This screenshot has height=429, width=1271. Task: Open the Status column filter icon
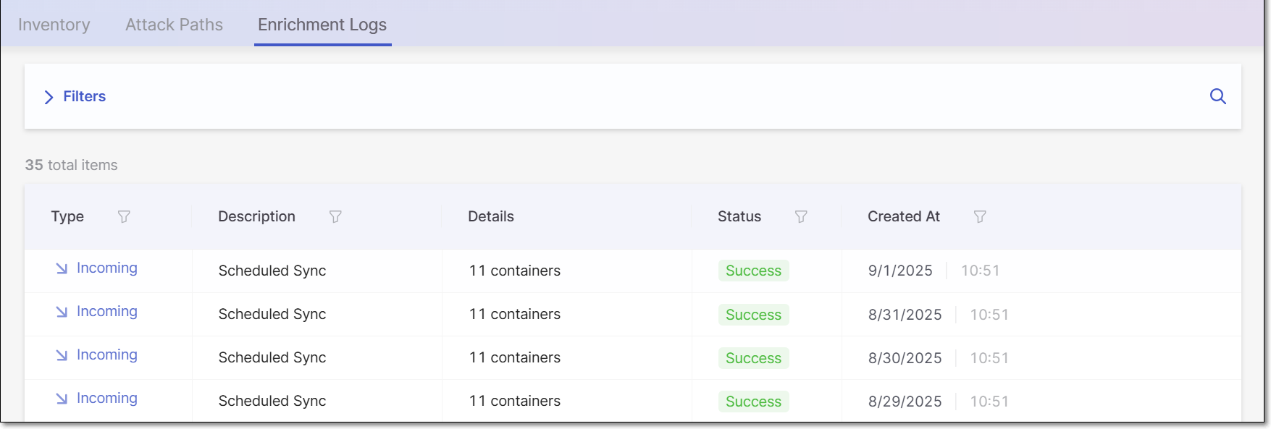pos(801,216)
